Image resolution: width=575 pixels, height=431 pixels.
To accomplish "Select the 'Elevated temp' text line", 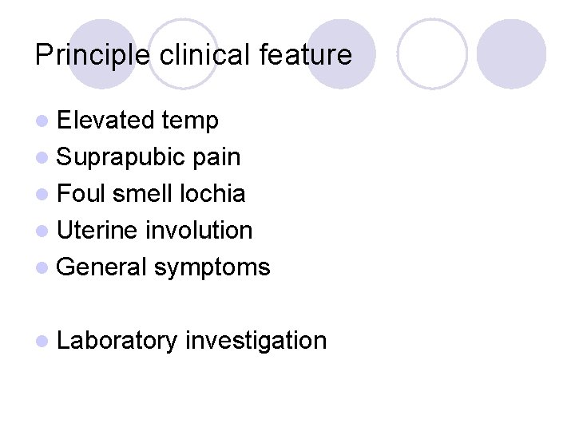I will (137, 121).
